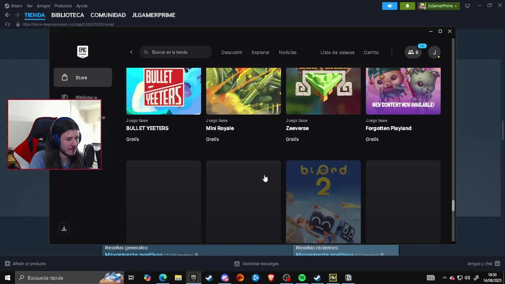Click Steam back navigation arrow
Viewport: 505px width, 284px height.
pyautogui.click(x=7, y=15)
